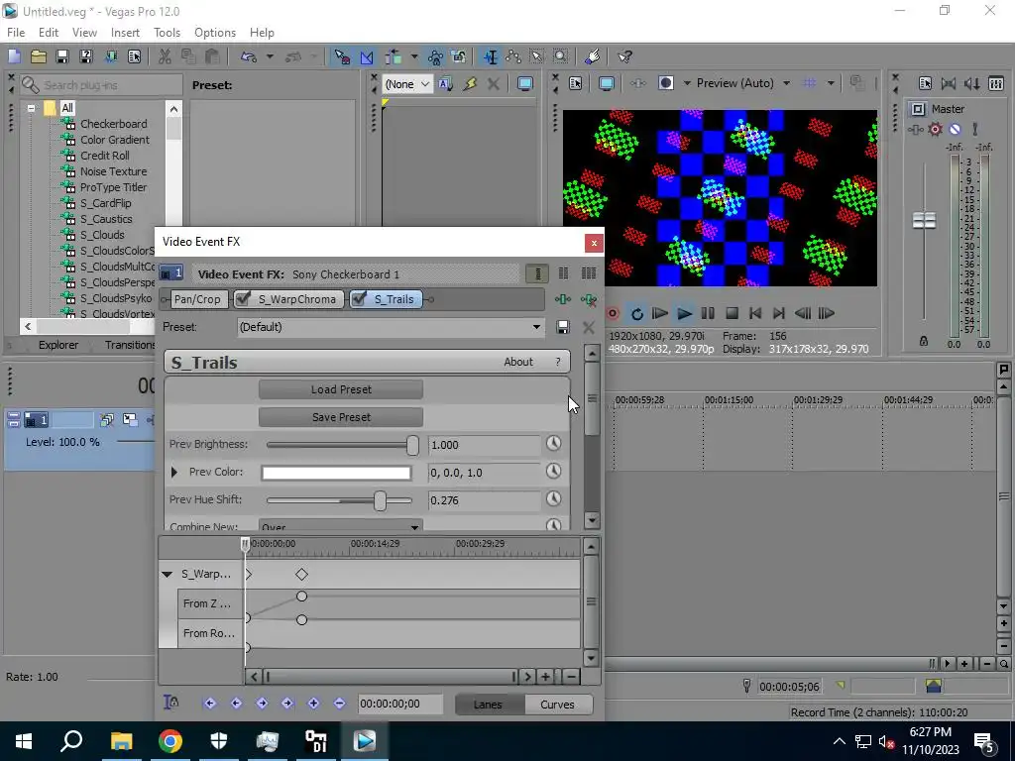Click the What's This help icon in toolbar
The height and width of the screenshot is (761, 1015).
[624, 56]
